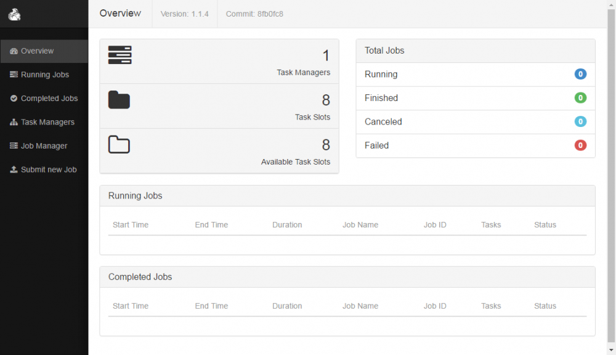
Task: Click Status column header in Completed Jobs table
Action: point(545,306)
